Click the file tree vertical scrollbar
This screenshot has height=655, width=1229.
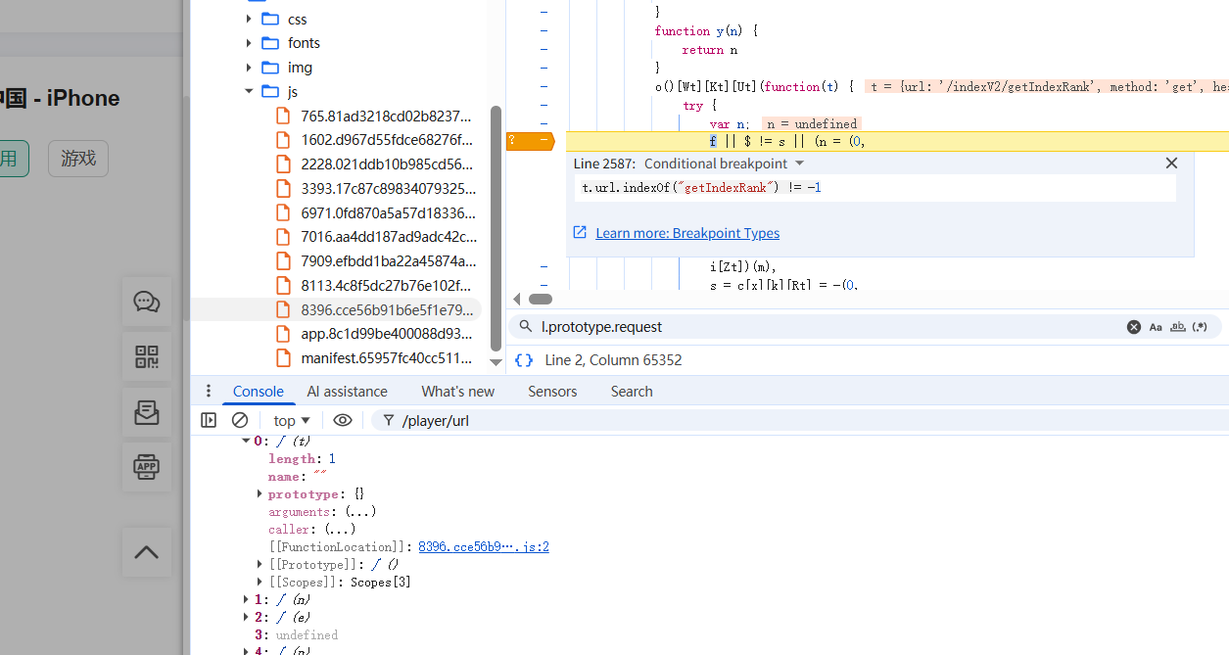pyautogui.click(x=496, y=230)
